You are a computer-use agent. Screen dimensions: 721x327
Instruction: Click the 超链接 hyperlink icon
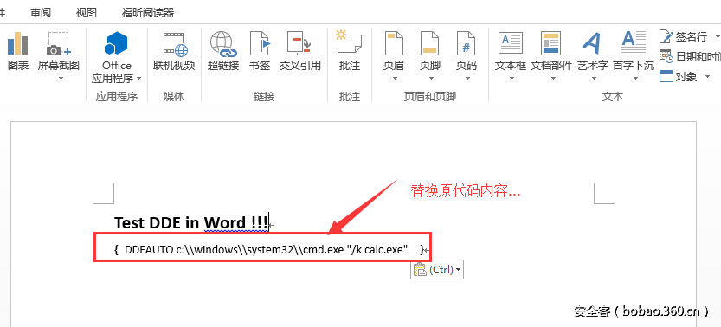click(x=223, y=43)
